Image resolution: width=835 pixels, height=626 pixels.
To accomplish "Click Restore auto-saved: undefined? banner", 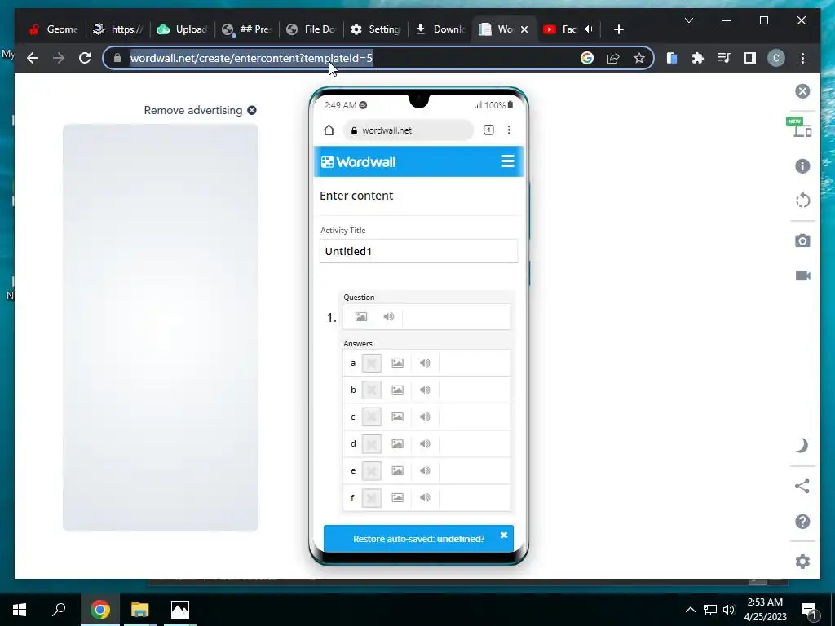I will tap(418, 539).
